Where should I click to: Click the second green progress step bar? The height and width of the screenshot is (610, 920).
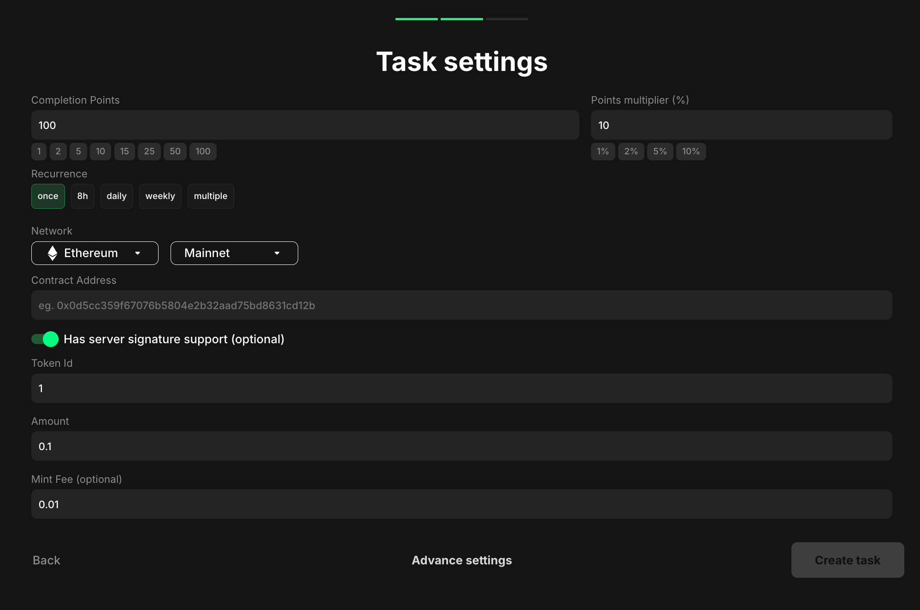[x=462, y=19]
